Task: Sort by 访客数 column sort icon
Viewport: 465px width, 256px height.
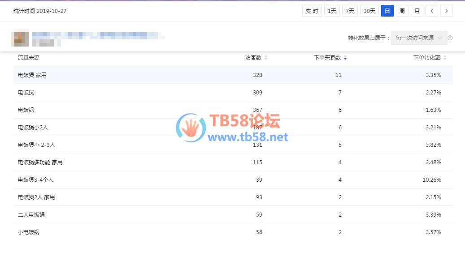Action: [266, 58]
